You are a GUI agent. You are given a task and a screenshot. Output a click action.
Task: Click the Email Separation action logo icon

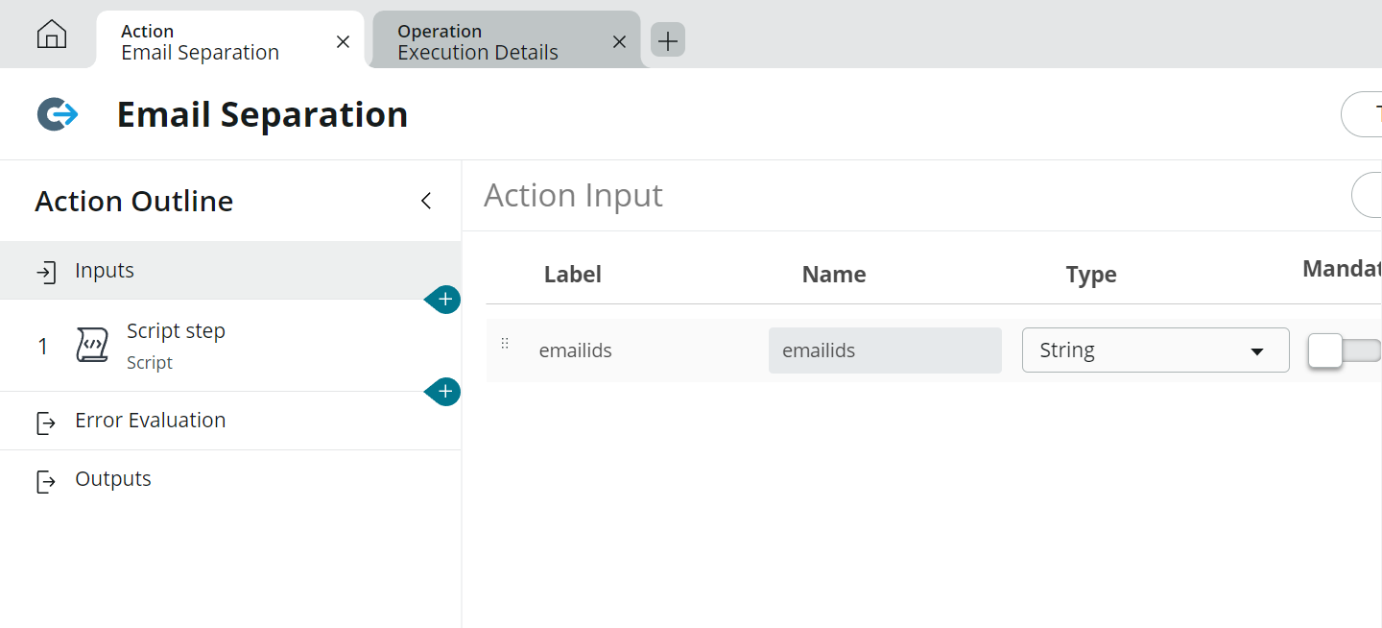point(58,115)
